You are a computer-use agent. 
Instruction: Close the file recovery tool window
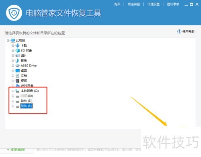[197, 4]
